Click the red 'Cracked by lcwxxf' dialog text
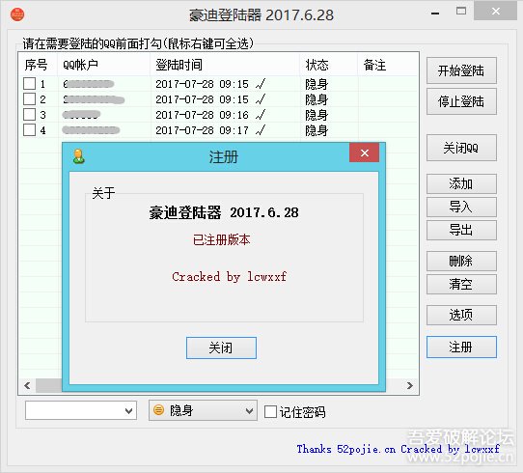Image resolution: width=523 pixels, height=473 pixels. (229, 276)
